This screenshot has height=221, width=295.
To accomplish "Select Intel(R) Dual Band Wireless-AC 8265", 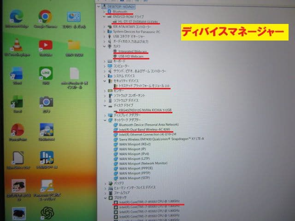I will 144,129.
